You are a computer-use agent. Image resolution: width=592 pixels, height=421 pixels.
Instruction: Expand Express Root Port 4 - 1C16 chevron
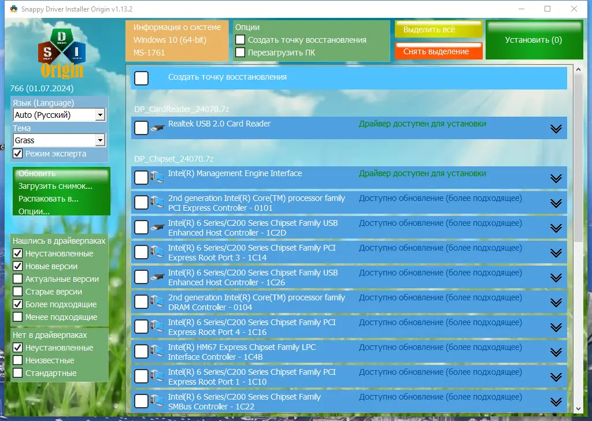pyautogui.click(x=556, y=327)
